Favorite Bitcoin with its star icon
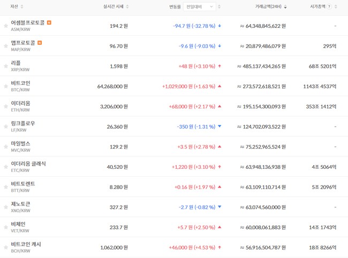348x258 pixels. [x=6, y=86]
